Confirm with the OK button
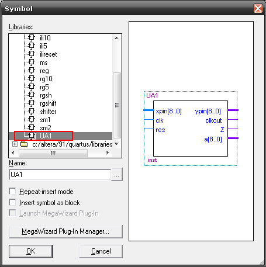This screenshot has width=266, height=267. click(30, 251)
